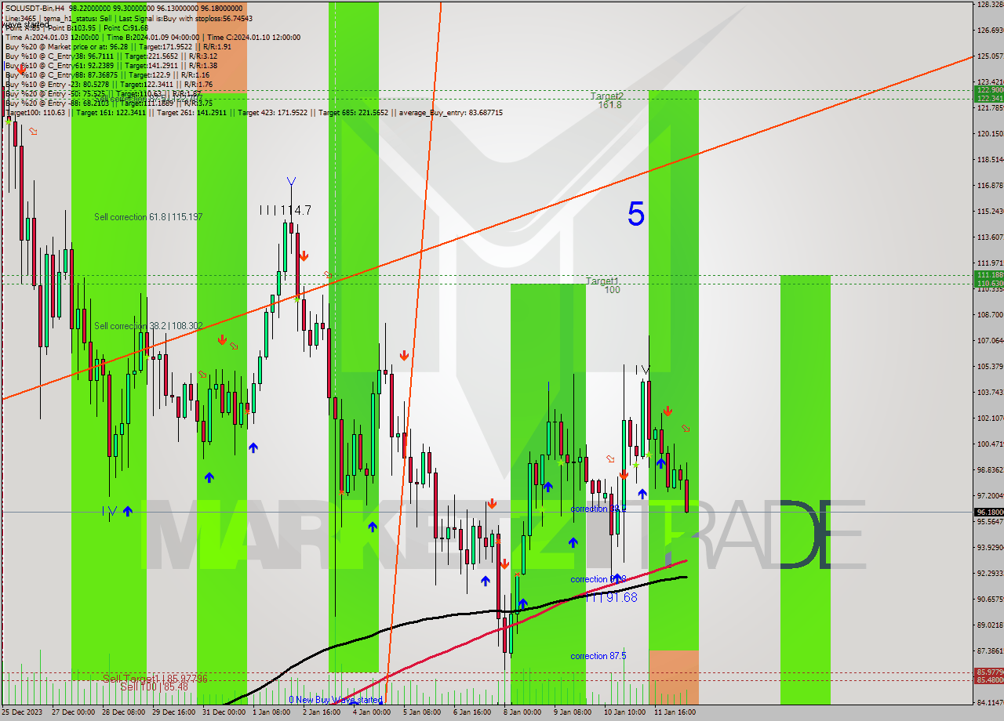The width and height of the screenshot is (1004, 721).
Task: Click the 'Sell correction 61.8 | 115.197' label
Action: pyautogui.click(x=148, y=217)
